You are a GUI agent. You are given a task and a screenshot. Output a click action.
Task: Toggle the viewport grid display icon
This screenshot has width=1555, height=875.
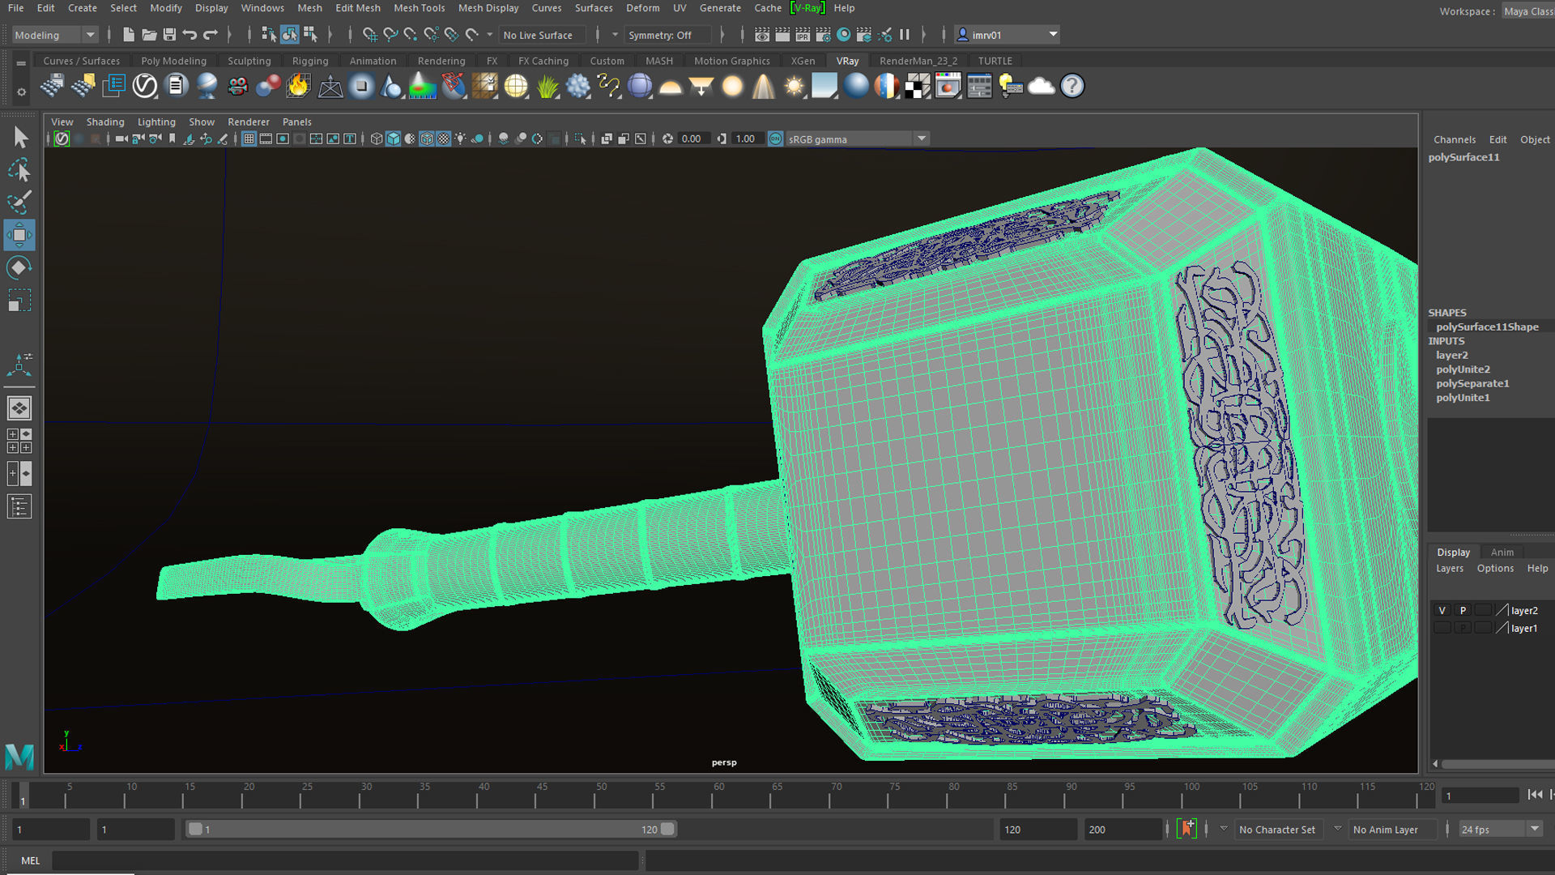(249, 139)
